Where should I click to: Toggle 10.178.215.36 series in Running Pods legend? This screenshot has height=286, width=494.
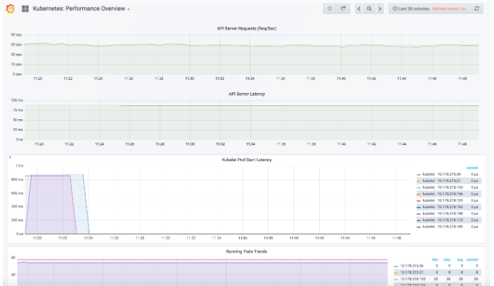[412, 266]
